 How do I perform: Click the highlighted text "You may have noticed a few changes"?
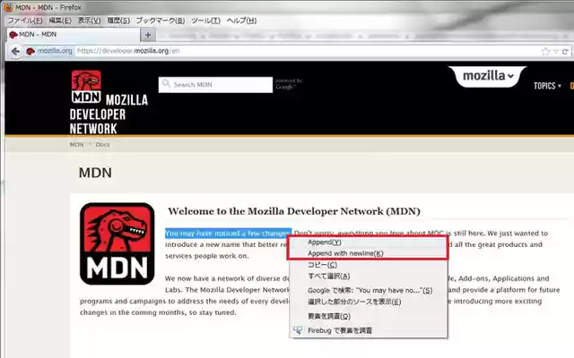(x=228, y=233)
